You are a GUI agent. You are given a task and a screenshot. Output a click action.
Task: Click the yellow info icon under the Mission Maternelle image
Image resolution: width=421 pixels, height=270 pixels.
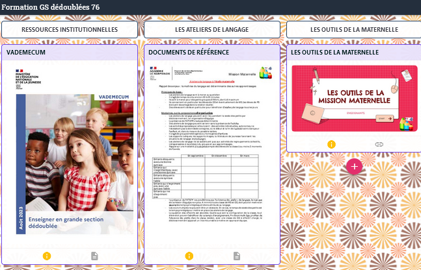click(331, 144)
